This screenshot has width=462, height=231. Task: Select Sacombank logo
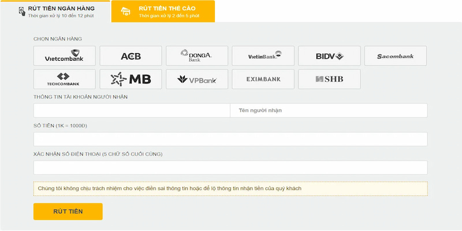396,55
